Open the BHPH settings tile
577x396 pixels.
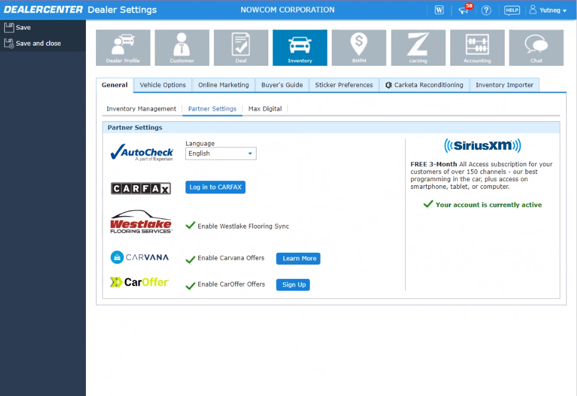click(x=359, y=48)
